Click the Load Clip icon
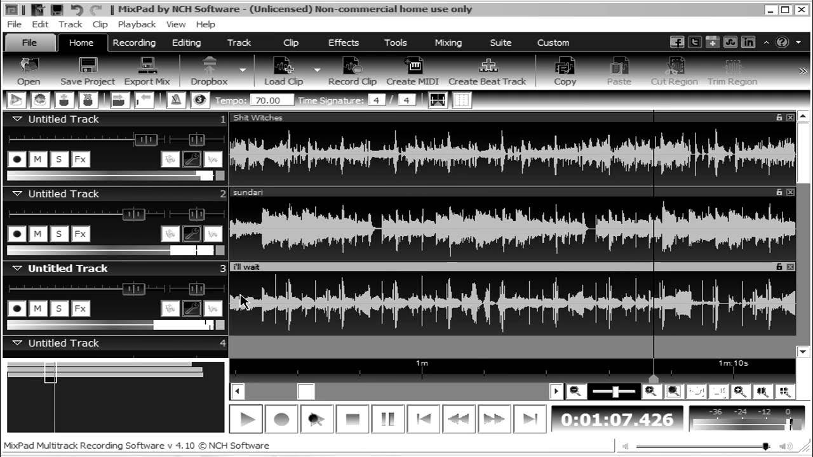The height and width of the screenshot is (457, 813). 283,66
